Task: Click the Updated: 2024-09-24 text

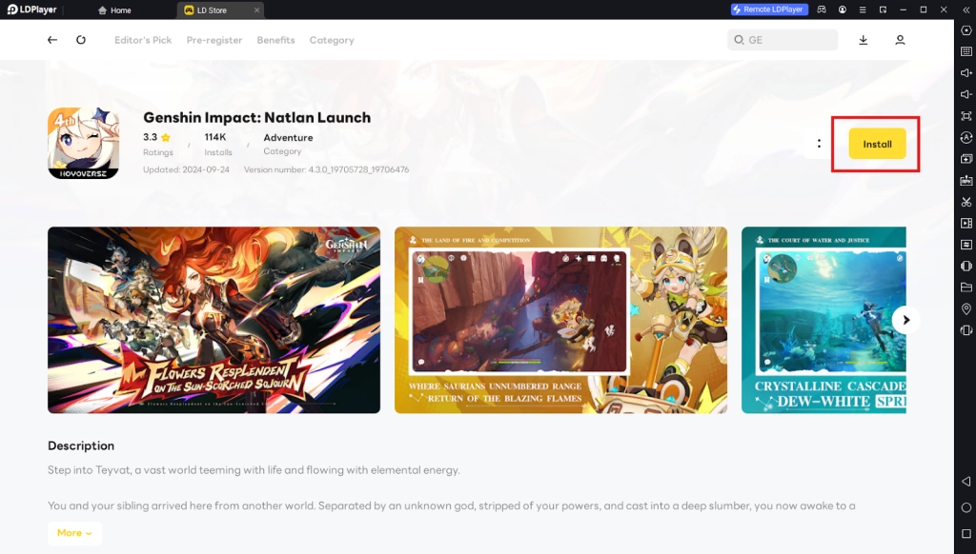Action: click(x=186, y=169)
